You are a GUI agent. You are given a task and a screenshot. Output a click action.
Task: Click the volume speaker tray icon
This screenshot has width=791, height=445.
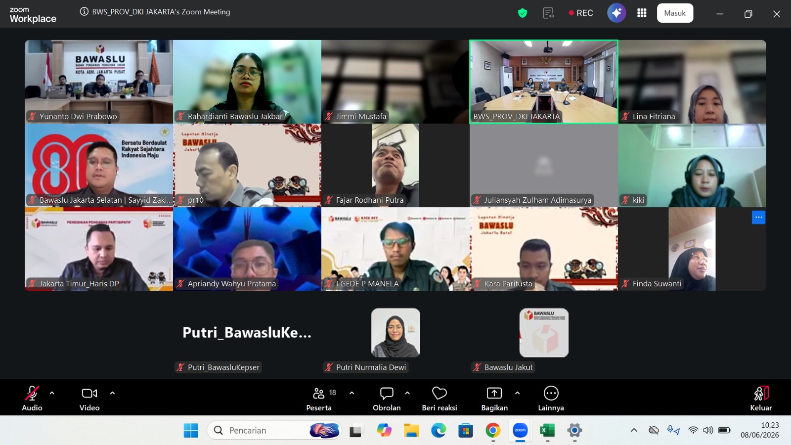[x=708, y=430]
